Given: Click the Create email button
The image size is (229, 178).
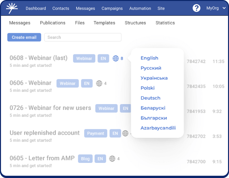Looking at the screenshot, I should 24,37.
